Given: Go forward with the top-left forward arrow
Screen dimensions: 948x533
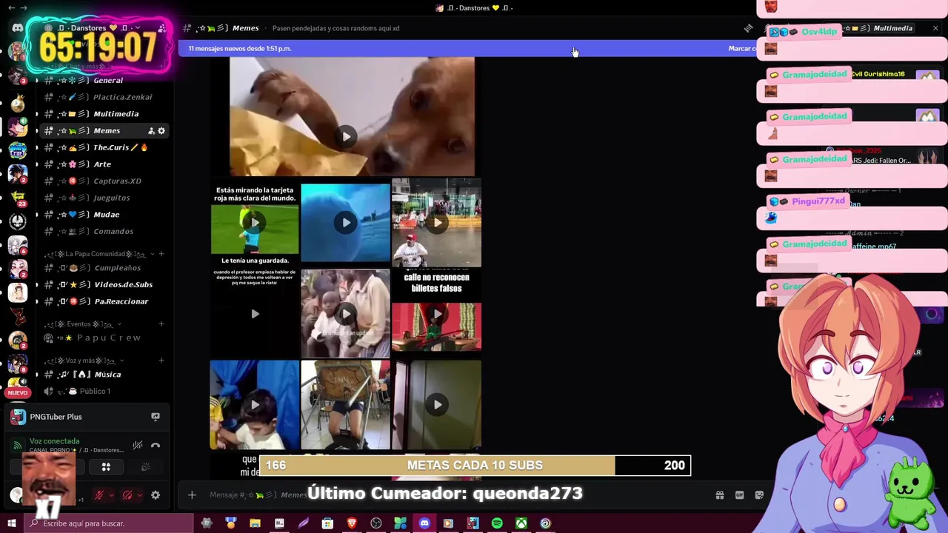Looking at the screenshot, I should click(23, 8).
